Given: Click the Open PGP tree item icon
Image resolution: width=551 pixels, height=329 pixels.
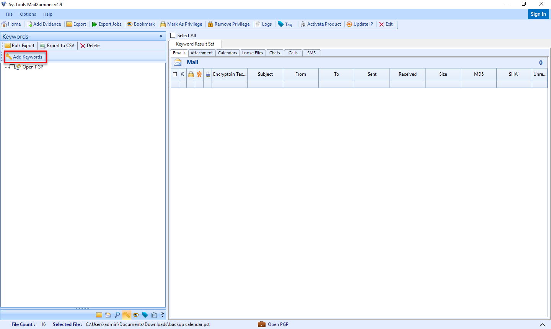Looking at the screenshot, I should click(x=18, y=67).
